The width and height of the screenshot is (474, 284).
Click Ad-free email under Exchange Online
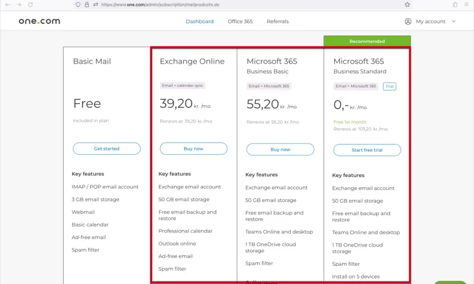(175, 256)
